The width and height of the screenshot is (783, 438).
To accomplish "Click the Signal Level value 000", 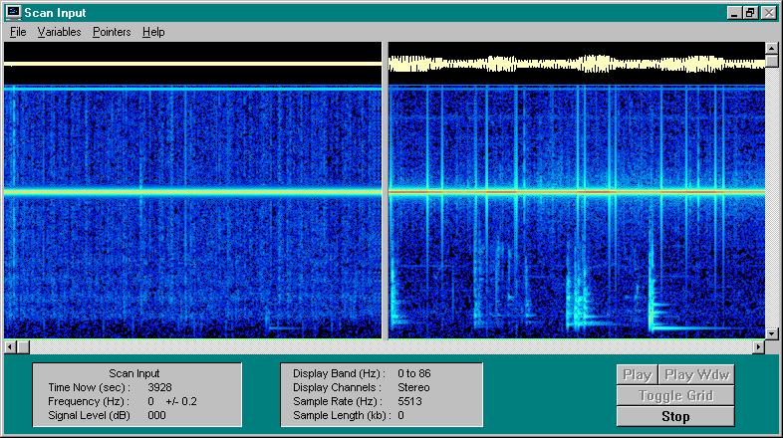I will tap(156, 415).
